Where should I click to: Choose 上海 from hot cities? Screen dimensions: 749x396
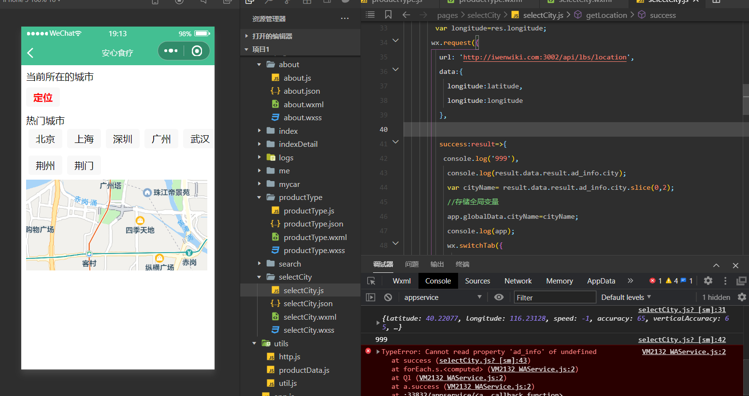coord(84,139)
